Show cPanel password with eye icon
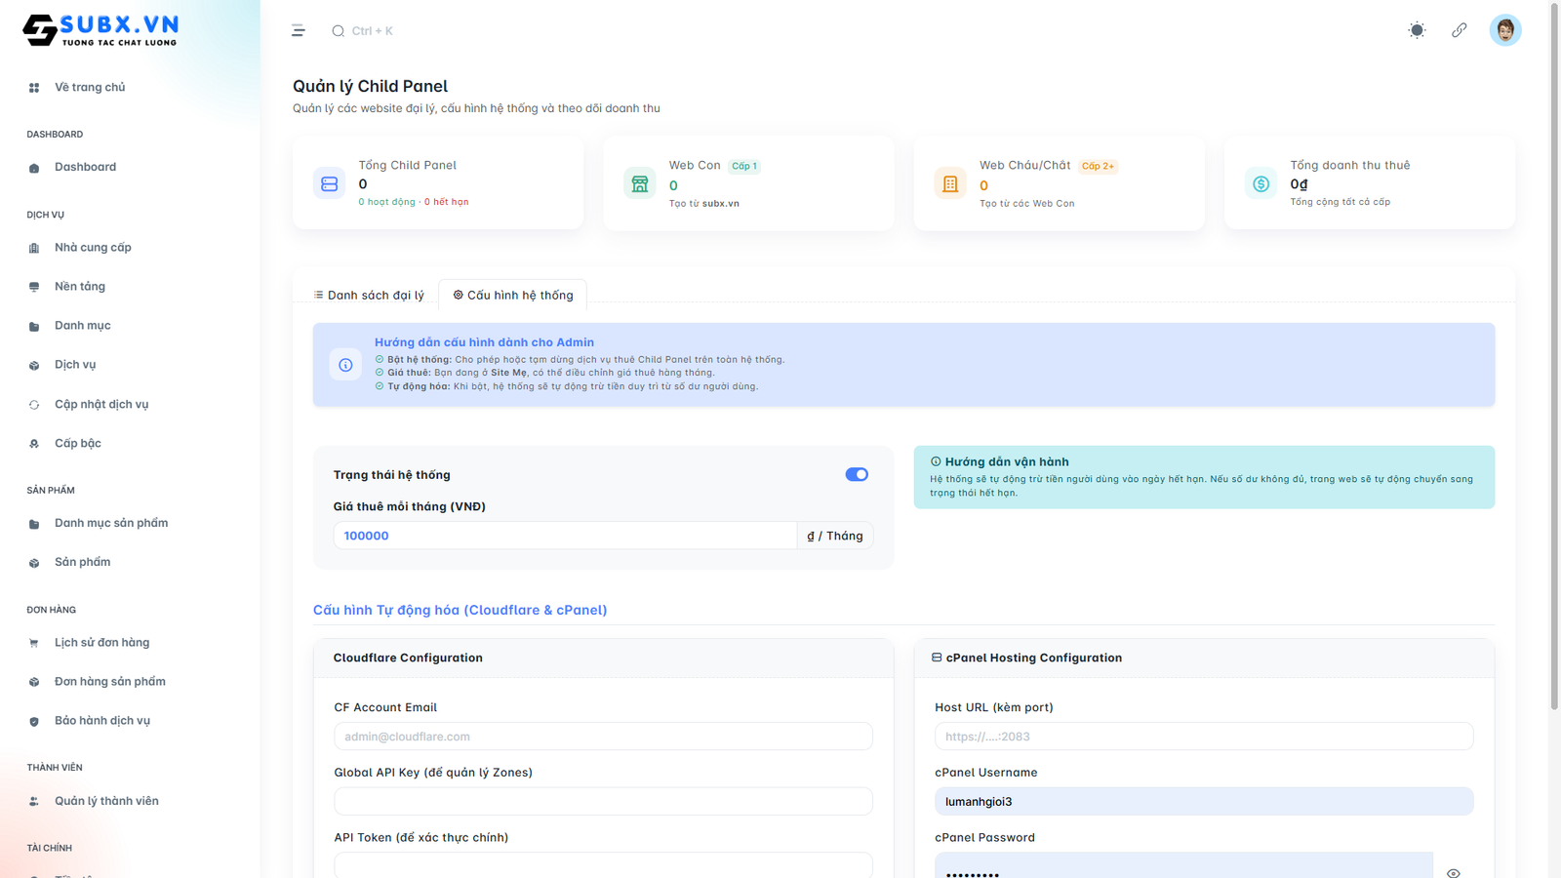 coord(1453,872)
